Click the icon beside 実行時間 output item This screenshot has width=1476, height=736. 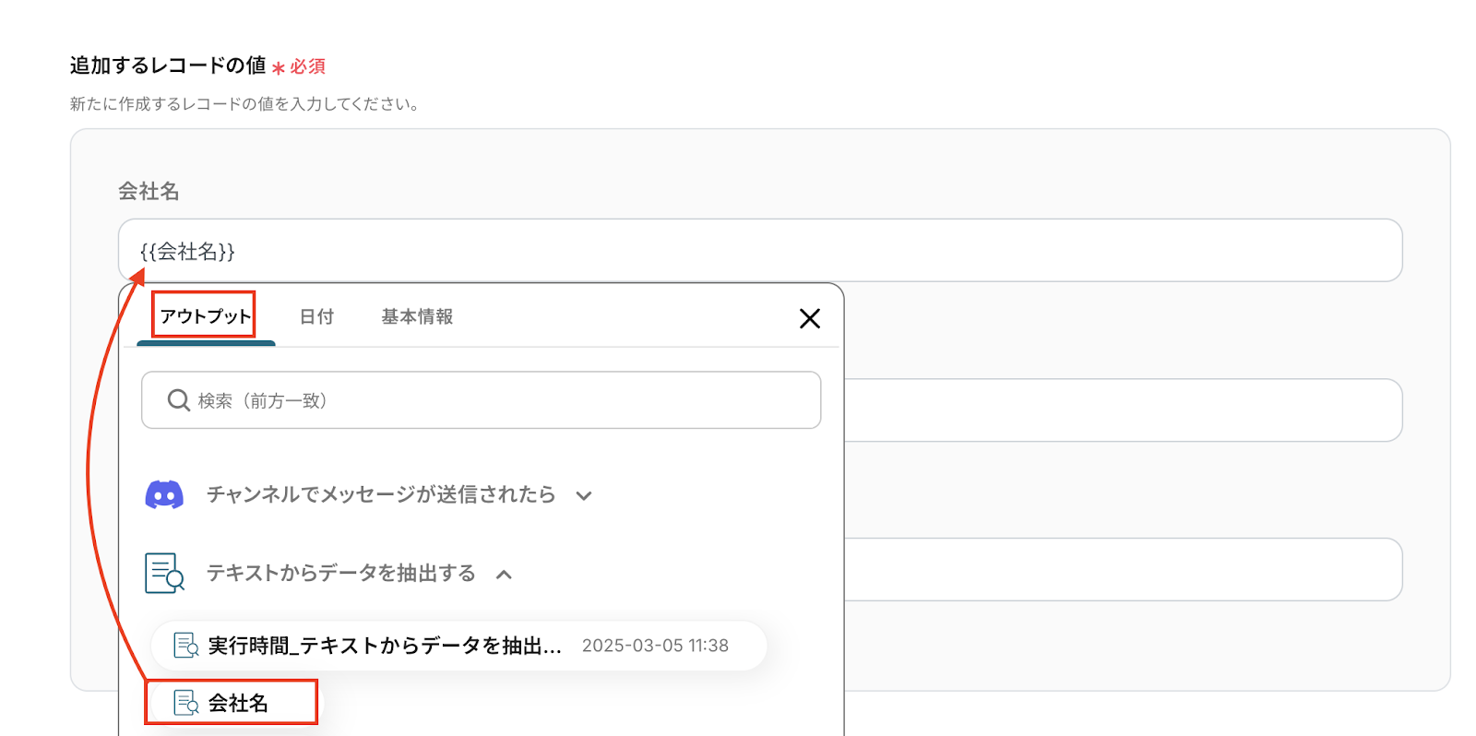[185, 646]
